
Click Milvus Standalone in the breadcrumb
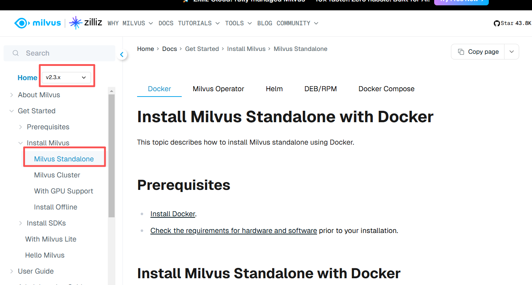pyautogui.click(x=300, y=49)
